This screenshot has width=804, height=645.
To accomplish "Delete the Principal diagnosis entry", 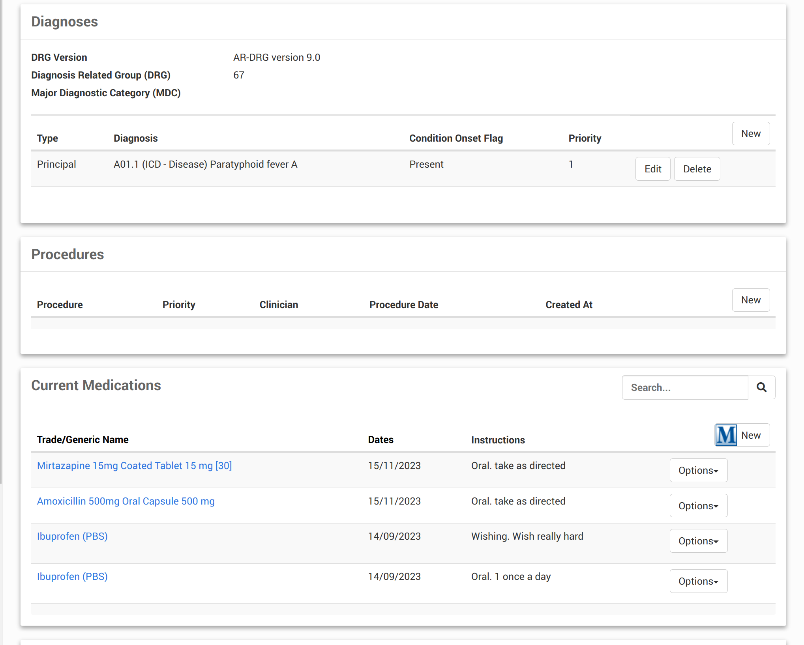I will (697, 169).
